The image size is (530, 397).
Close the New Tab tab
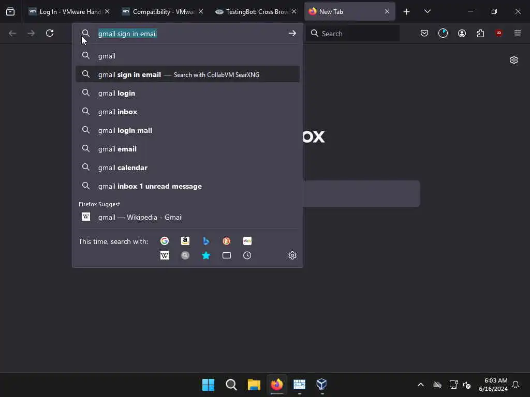(x=387, y=11)
